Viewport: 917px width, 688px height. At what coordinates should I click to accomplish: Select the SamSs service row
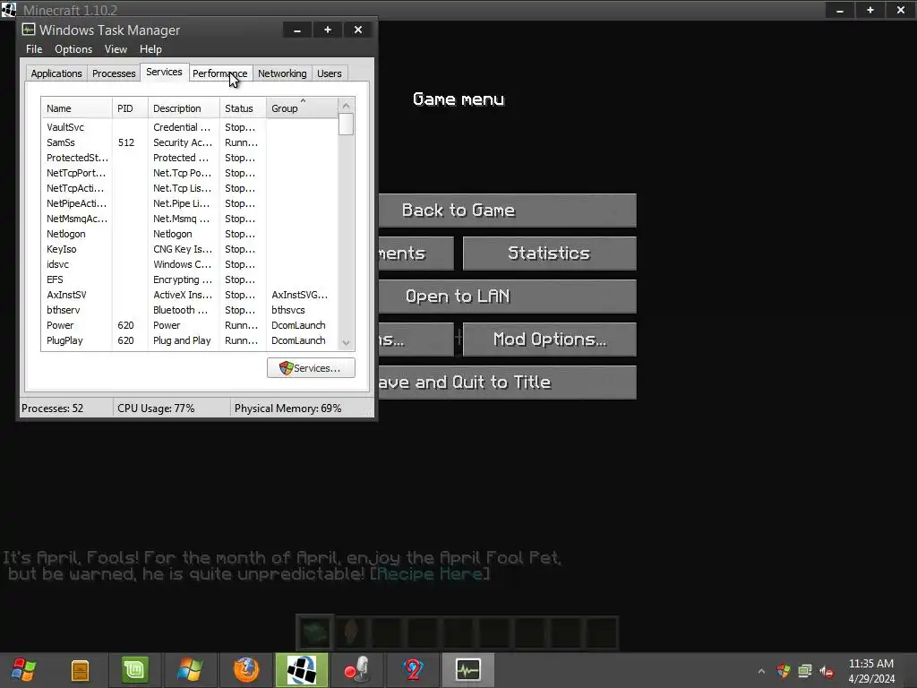[190, 142]
